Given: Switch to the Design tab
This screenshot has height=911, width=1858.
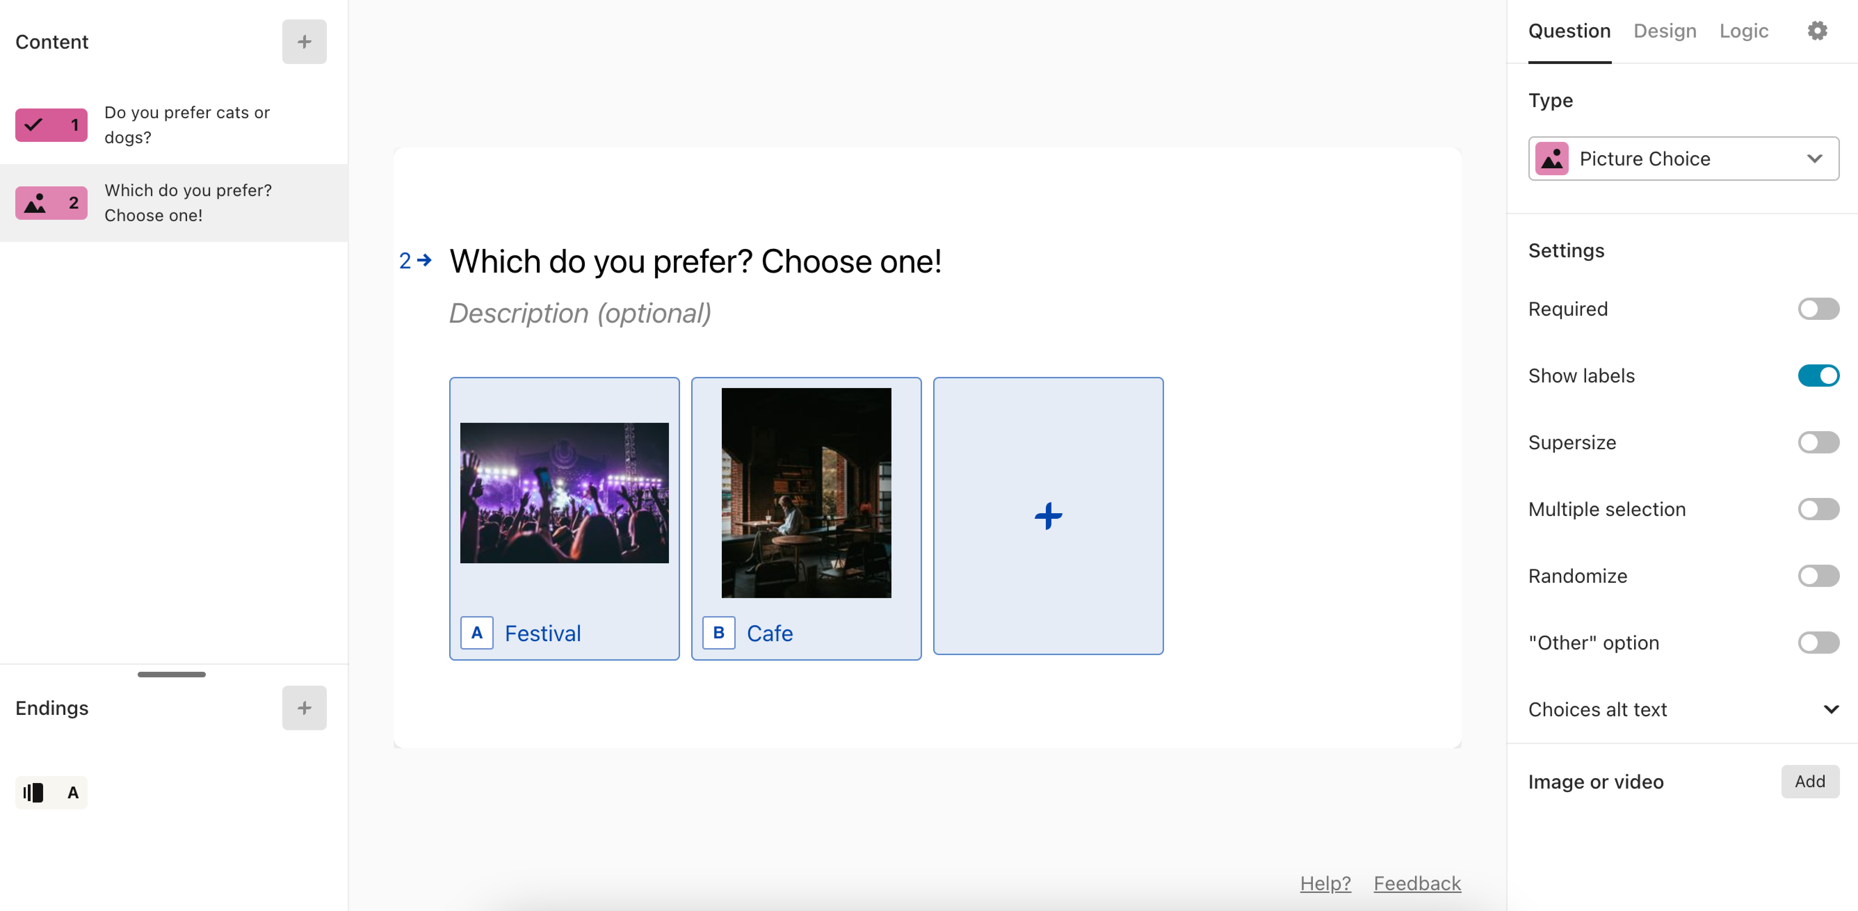Looking at the screenshot, I should click(x=1664, y=31).
